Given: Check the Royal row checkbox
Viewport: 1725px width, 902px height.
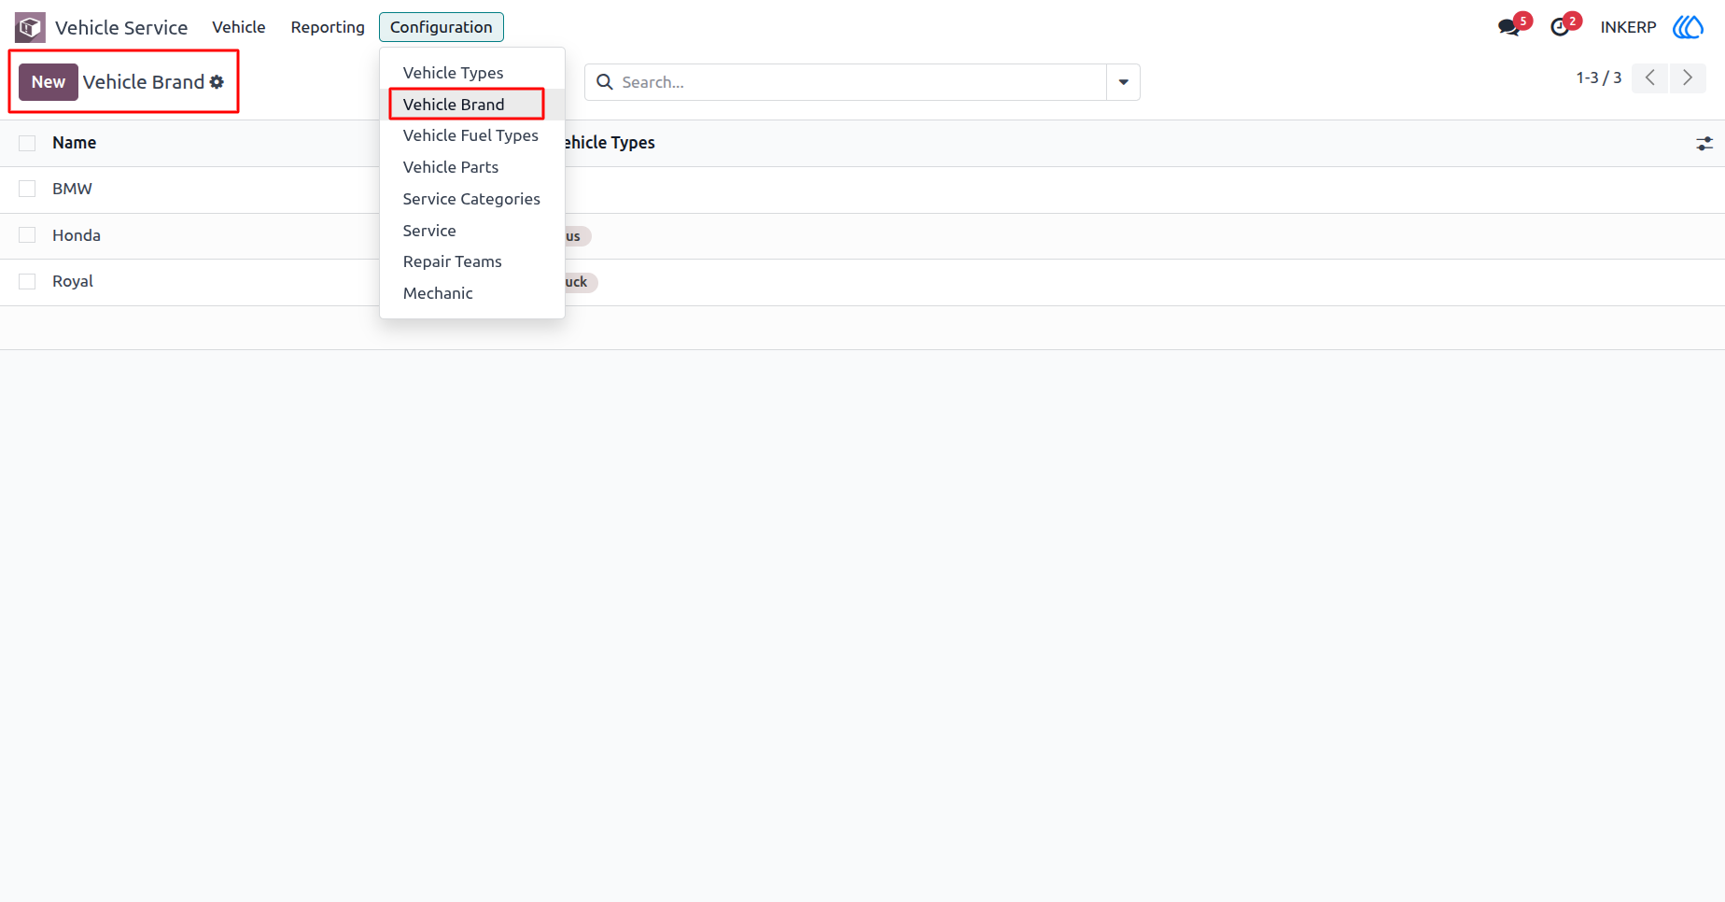Looking at the screenshot, I should pos(27,281).
